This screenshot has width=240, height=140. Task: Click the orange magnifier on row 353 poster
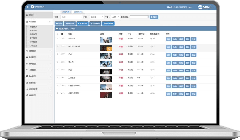[x=109, y=48]
